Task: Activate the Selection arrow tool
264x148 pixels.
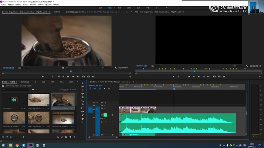Action: (x=83, y=83)
